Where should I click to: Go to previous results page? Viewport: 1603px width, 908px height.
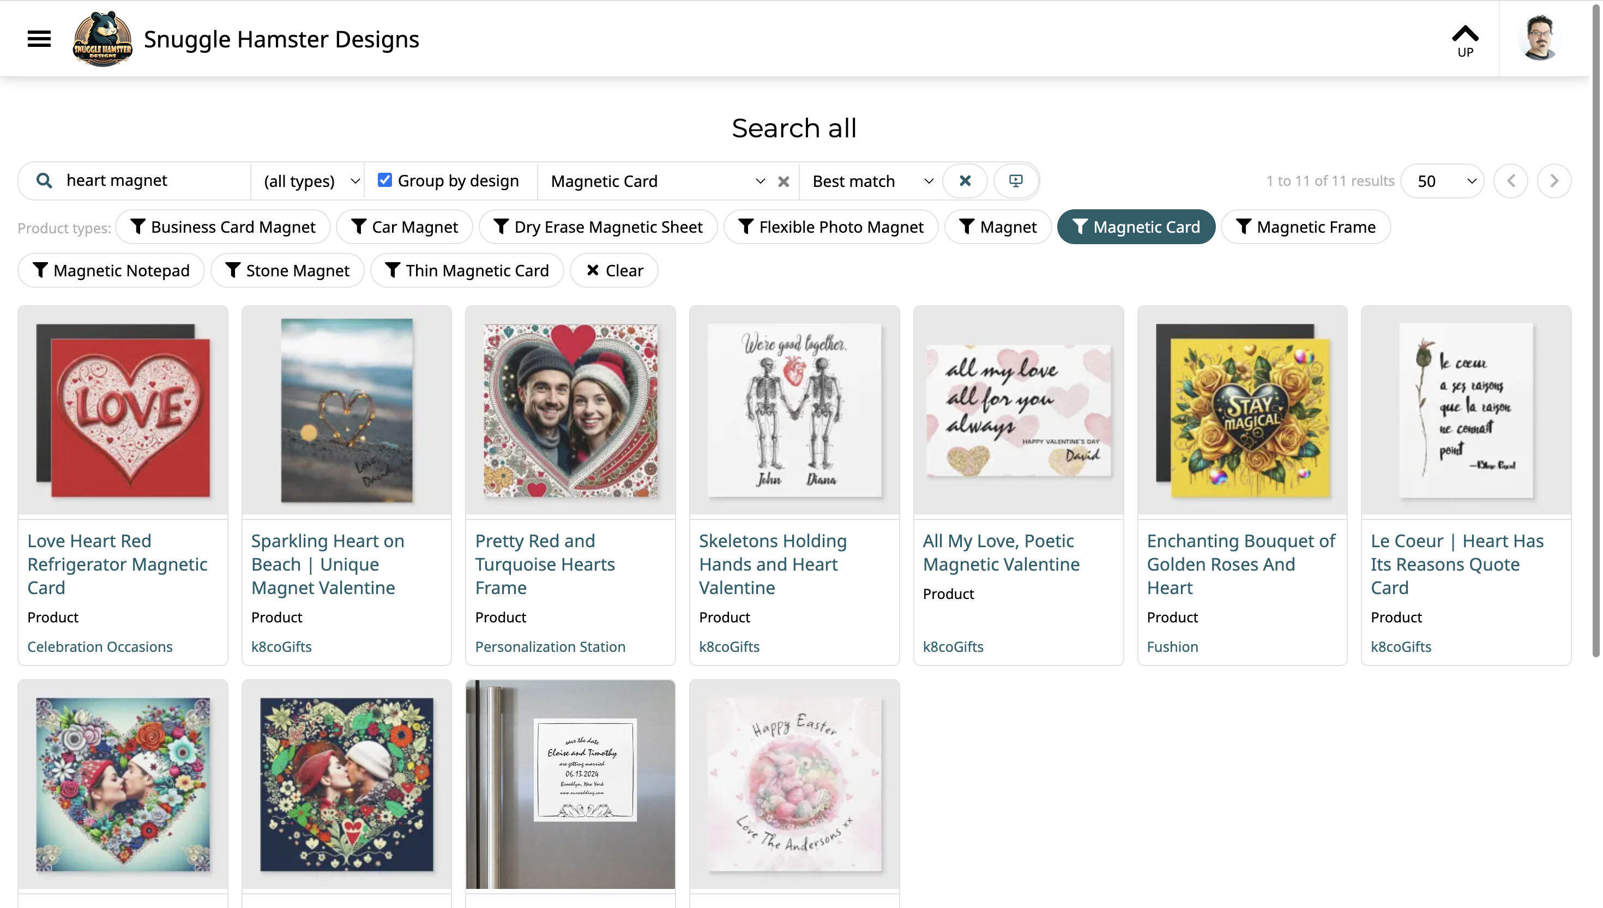pyautogui.click(x=1511, y=181)
